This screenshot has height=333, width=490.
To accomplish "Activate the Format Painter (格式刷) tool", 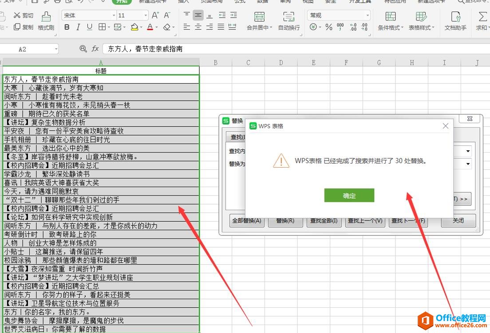I will click(x=46, y=21).
